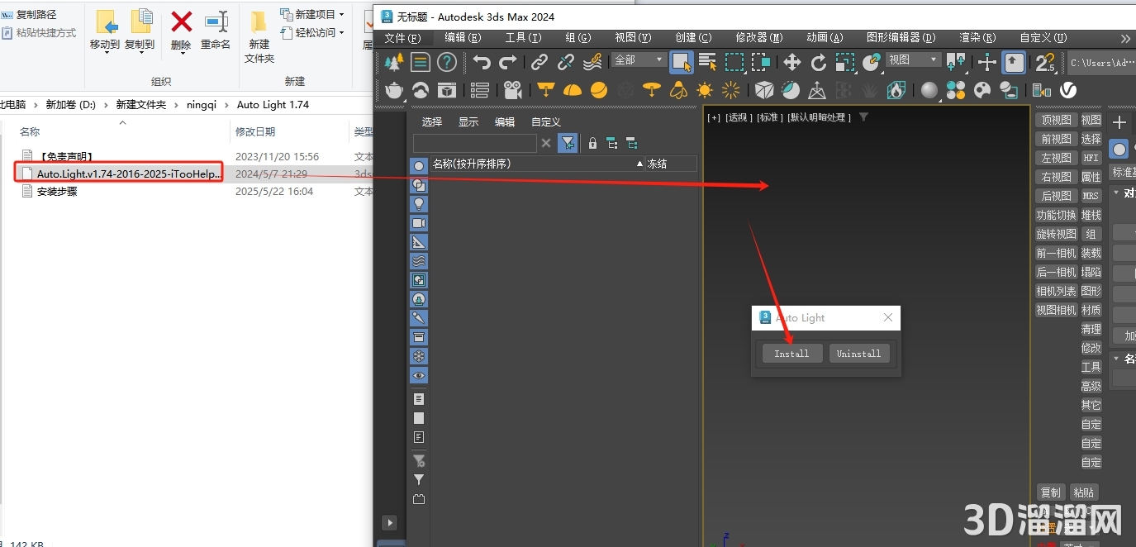Viewport: 1136px width, 547px height.
Task: Click the Redo arrow in 3ds Max toolbar
Action: [x=508, y=62]
